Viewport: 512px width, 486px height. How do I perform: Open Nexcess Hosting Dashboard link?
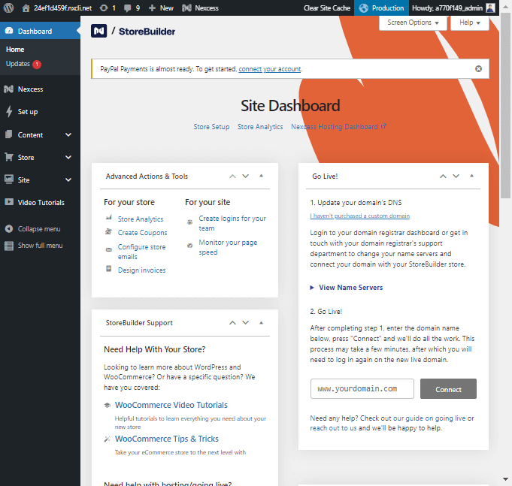pyautogui.click(x=338, y=126)
